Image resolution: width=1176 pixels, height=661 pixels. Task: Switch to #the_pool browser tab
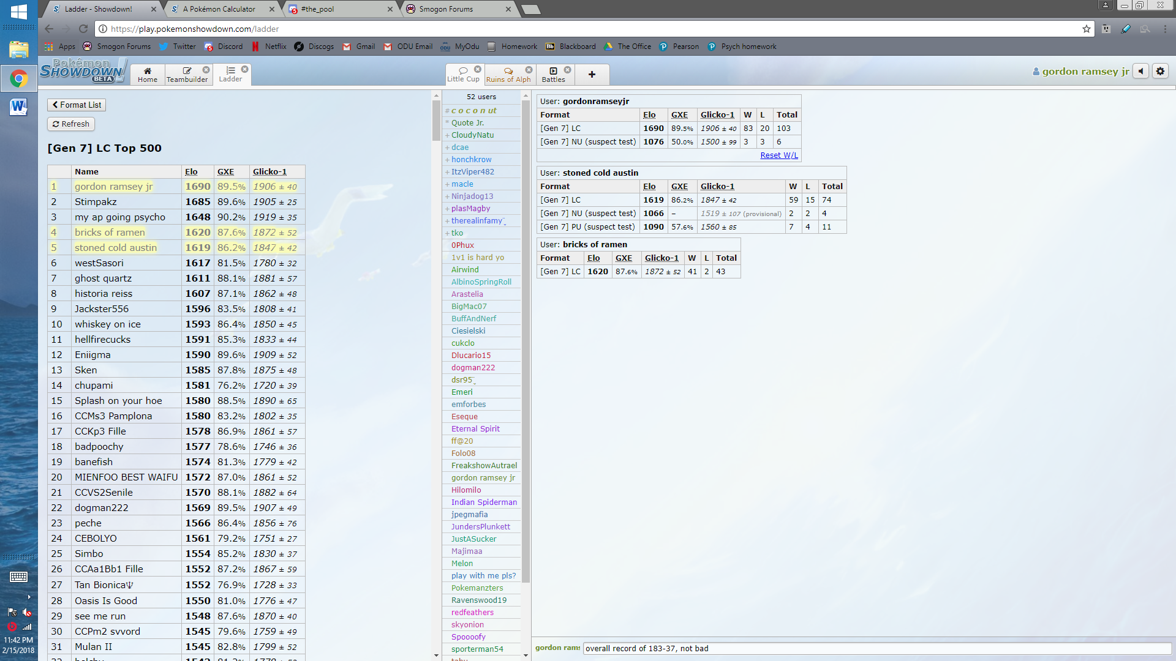pos(340,9)
